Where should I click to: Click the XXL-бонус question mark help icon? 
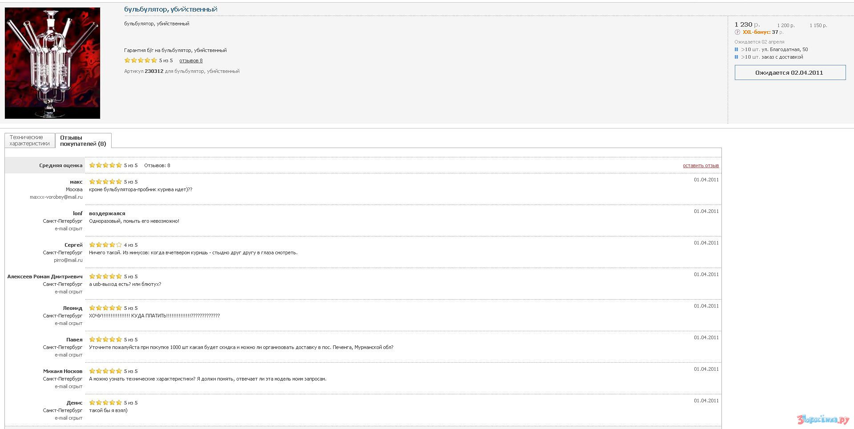[737, 32]
